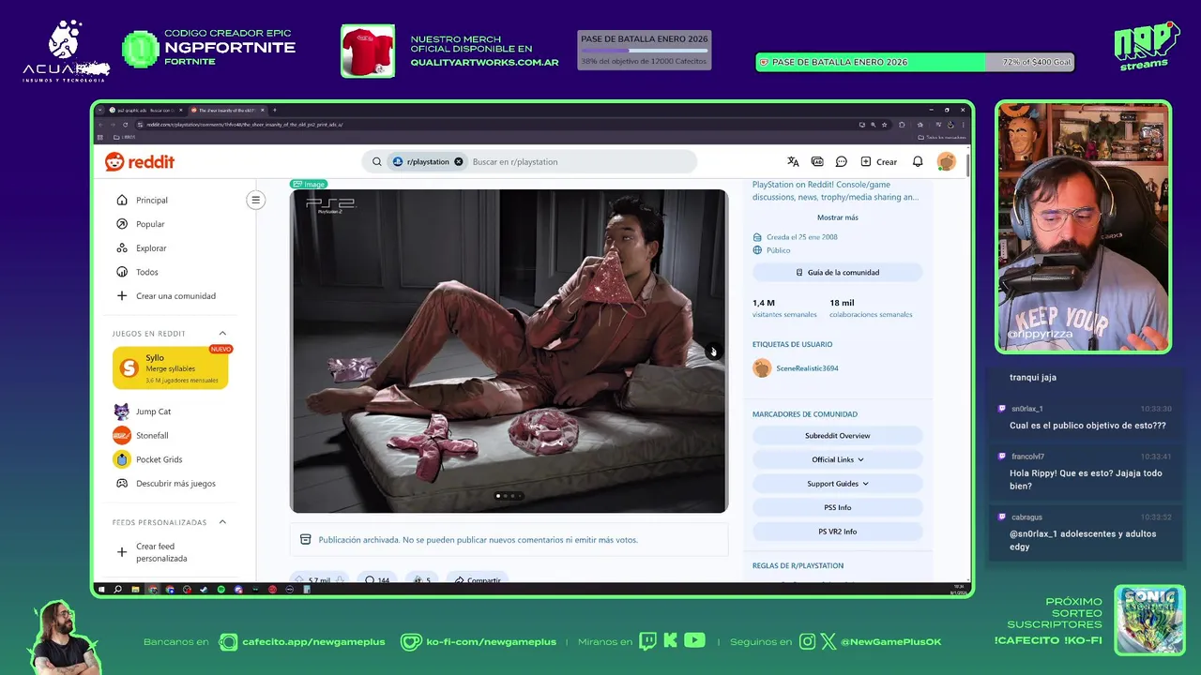Viewport: 1201px width, 675px height.
Task: Open the browser tab search dropdown
Action: 100,110
